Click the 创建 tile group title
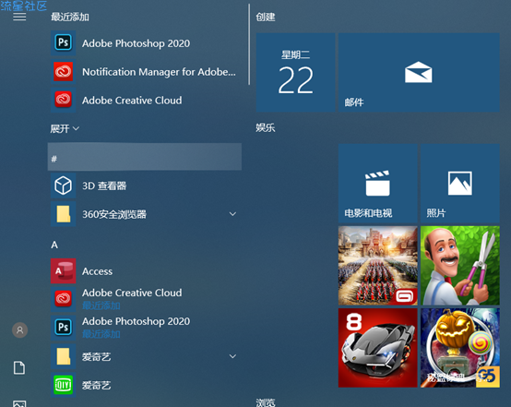 pos(266,17)
